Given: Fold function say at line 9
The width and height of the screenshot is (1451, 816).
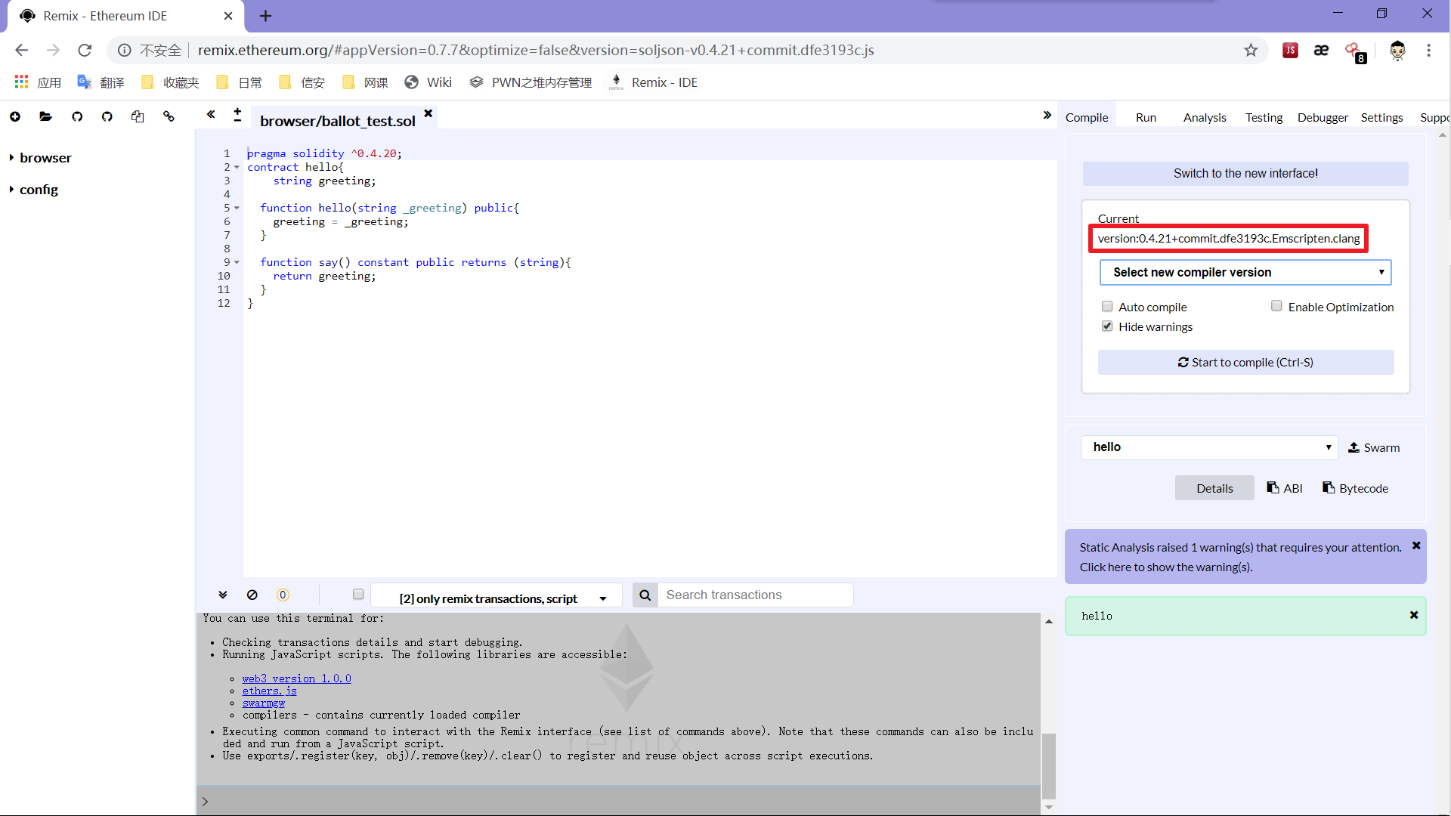Looking at the screenshot, I should click(237, 262).
